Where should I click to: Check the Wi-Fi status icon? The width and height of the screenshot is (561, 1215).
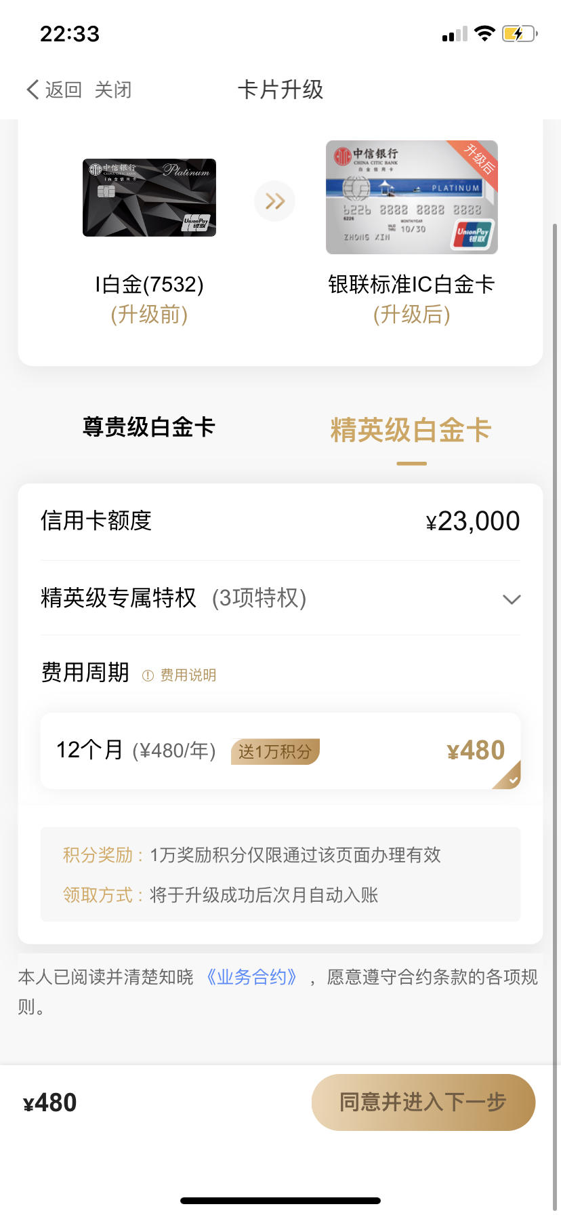484,33
